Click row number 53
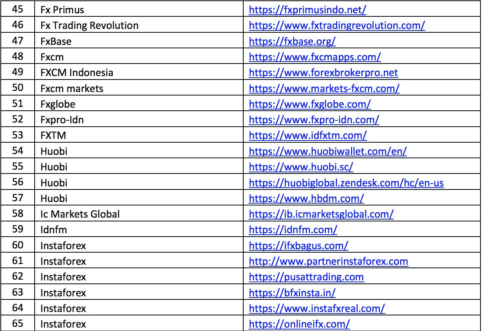The image size is (482, 331). [18, 135]
